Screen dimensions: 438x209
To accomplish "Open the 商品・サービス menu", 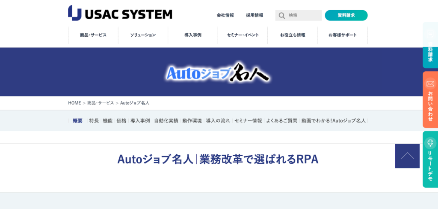I will (93, 35).
